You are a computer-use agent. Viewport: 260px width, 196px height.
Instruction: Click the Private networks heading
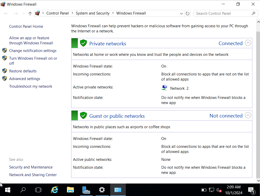tap(108, 44)
